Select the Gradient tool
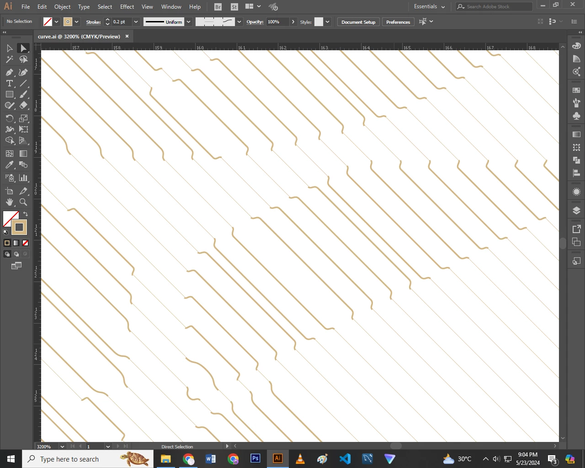The height and width of the screenshot is (468, 585). click(x=23, y=154)
